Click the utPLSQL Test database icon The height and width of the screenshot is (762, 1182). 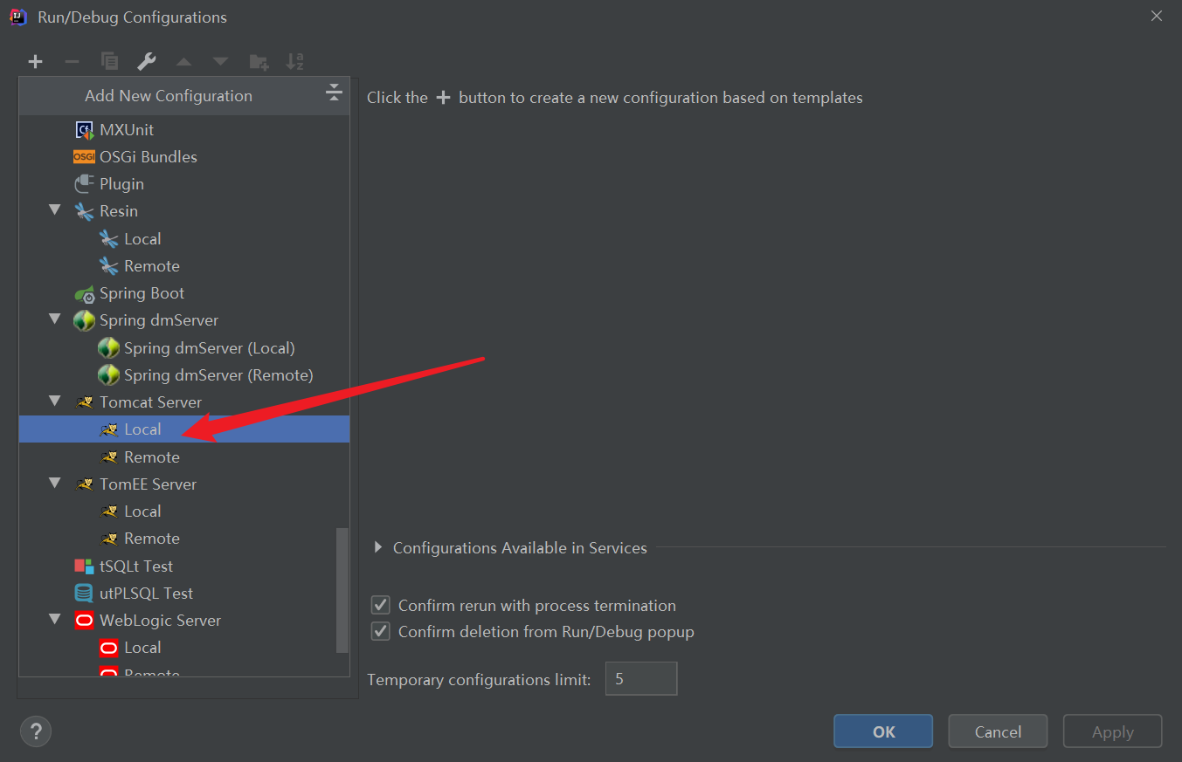[x=84, y=594]
